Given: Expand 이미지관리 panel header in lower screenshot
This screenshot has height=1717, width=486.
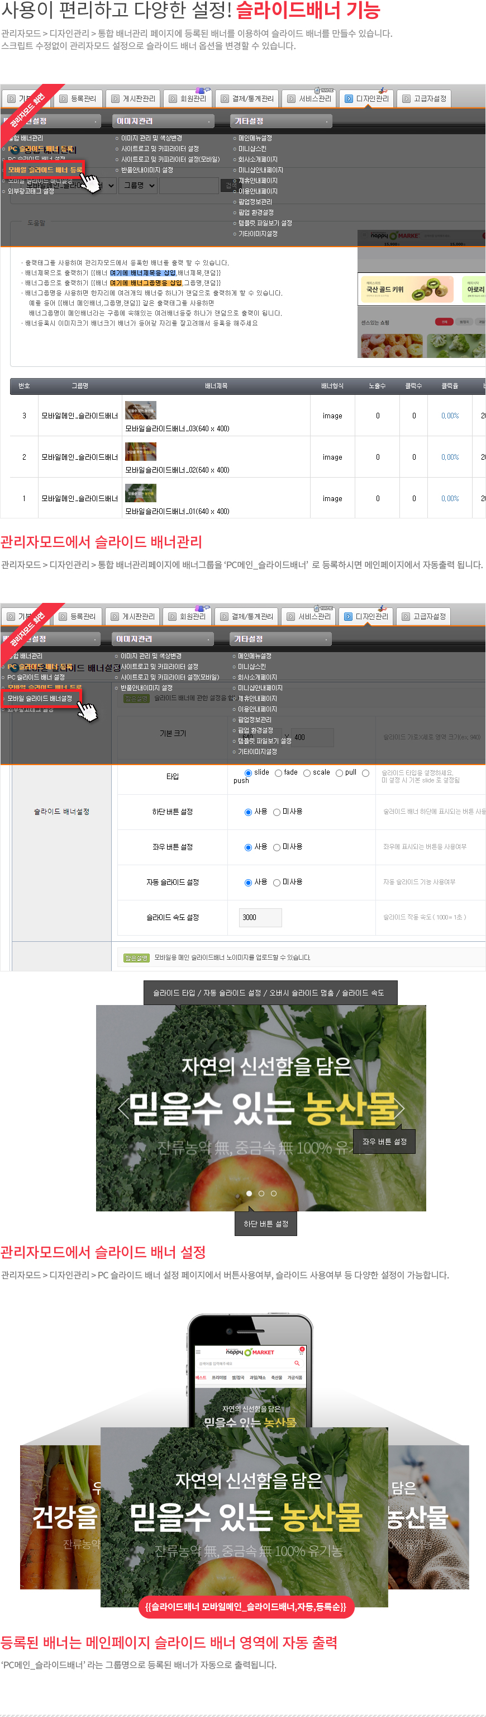Looking at the screenshot, I should 163,639.
